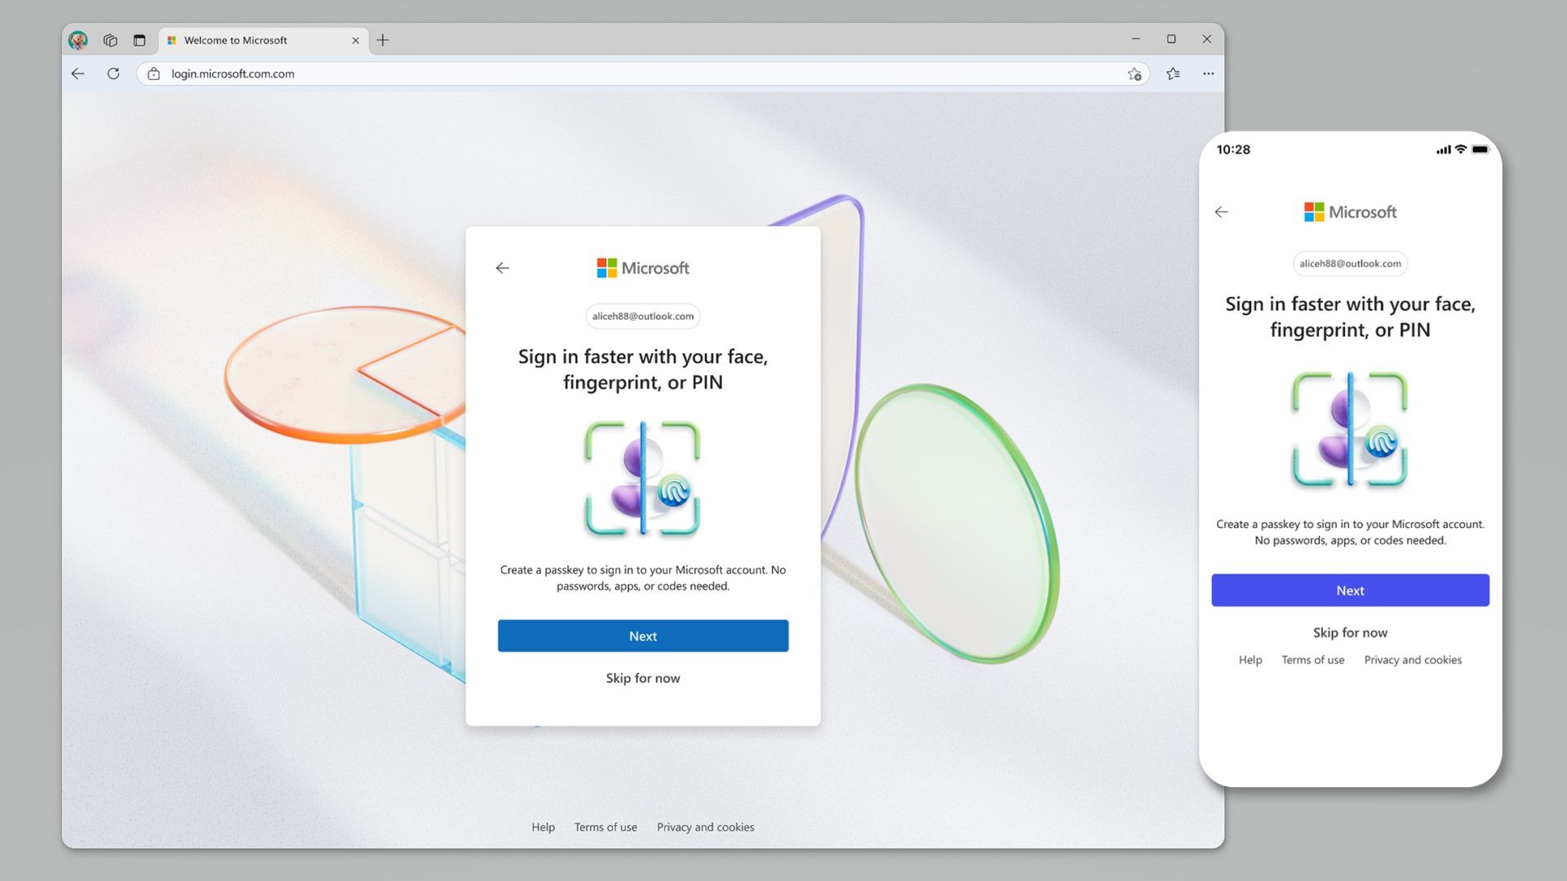Toggle the vertical tabs icon

140,40
